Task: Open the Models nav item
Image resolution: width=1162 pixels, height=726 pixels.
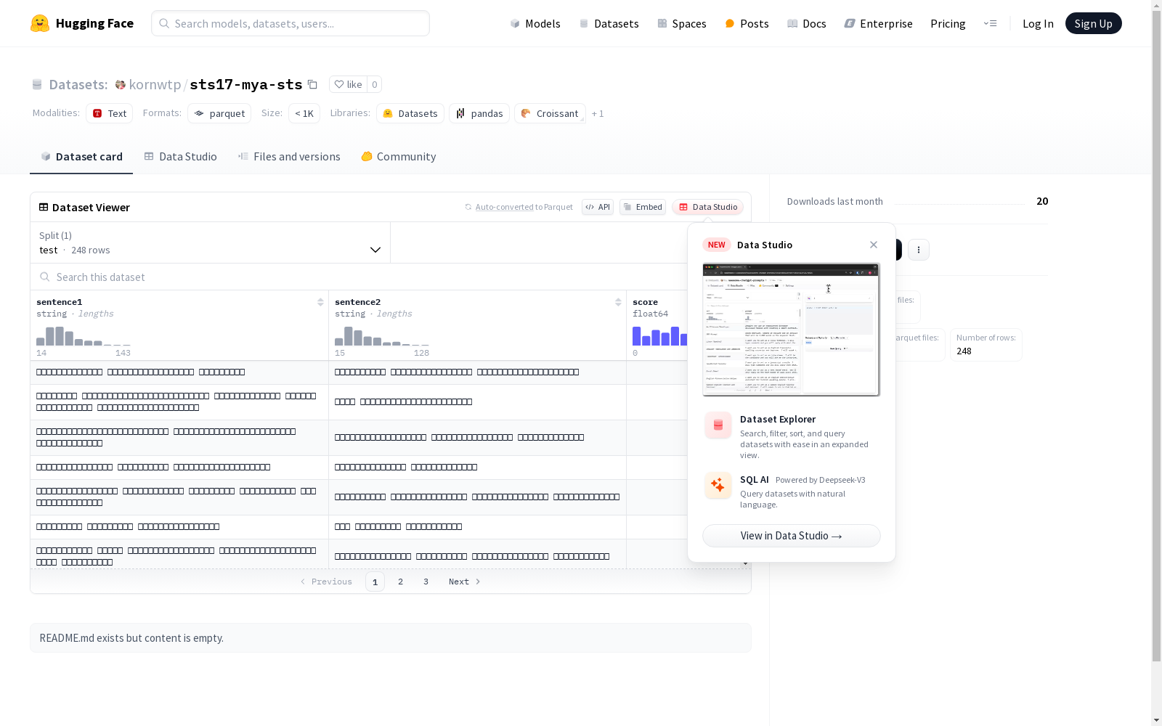Action: [535, 23]
